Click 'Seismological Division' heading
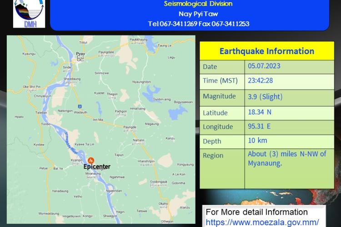 198,4
